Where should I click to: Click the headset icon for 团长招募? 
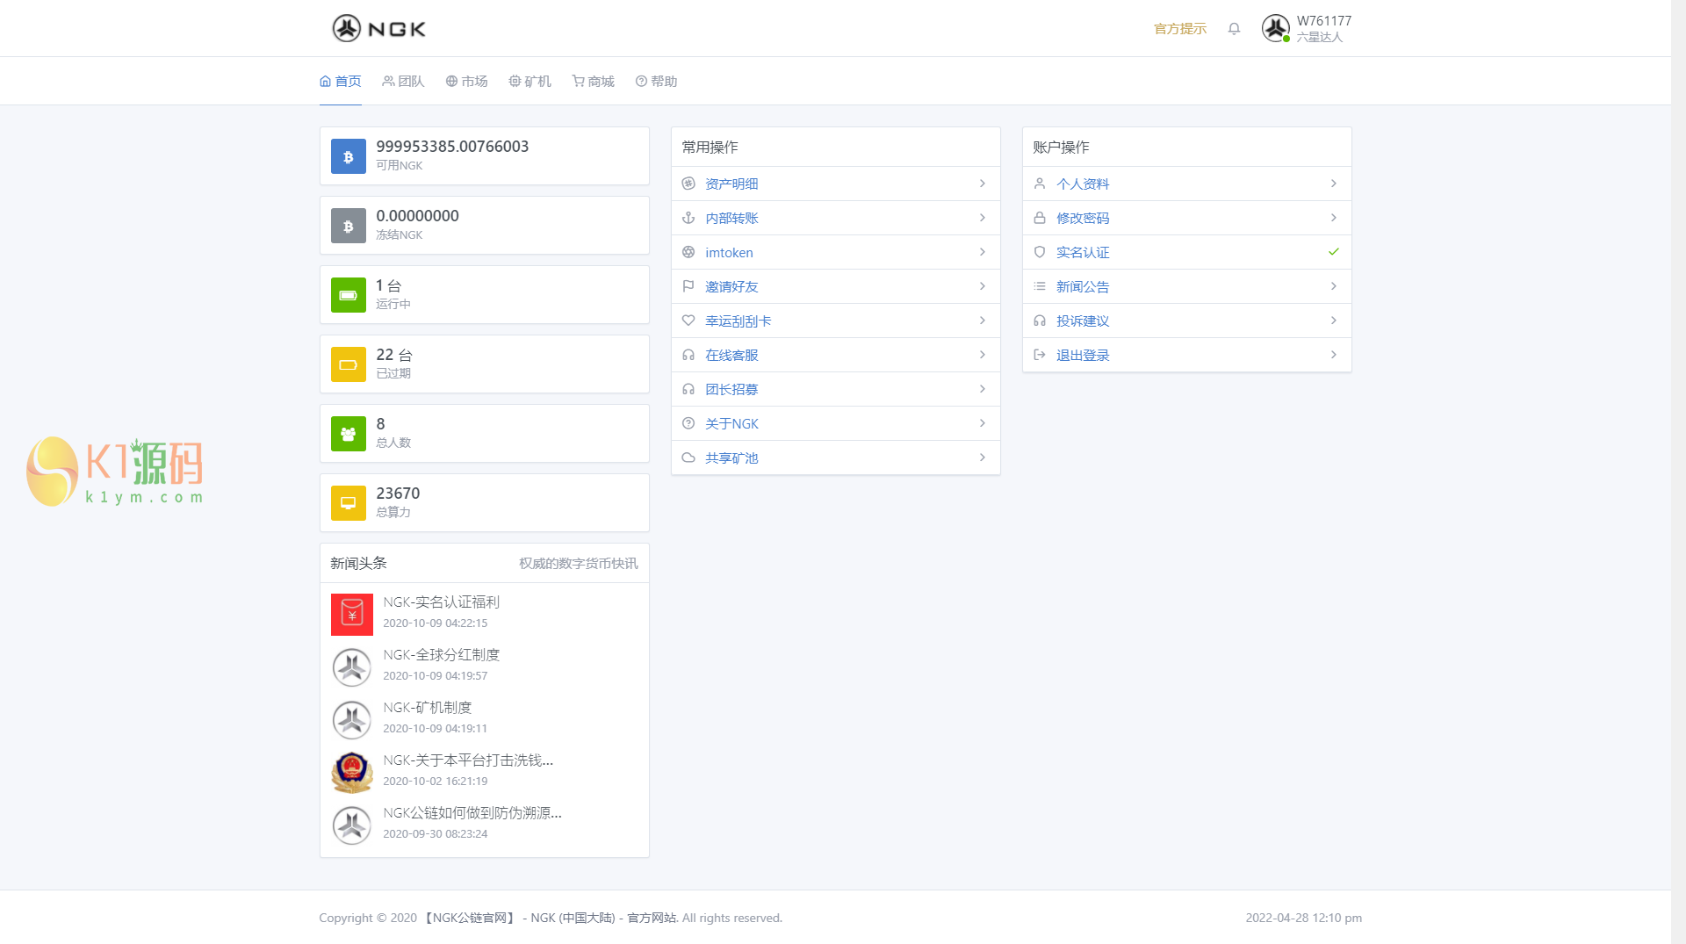click(688, 389)
